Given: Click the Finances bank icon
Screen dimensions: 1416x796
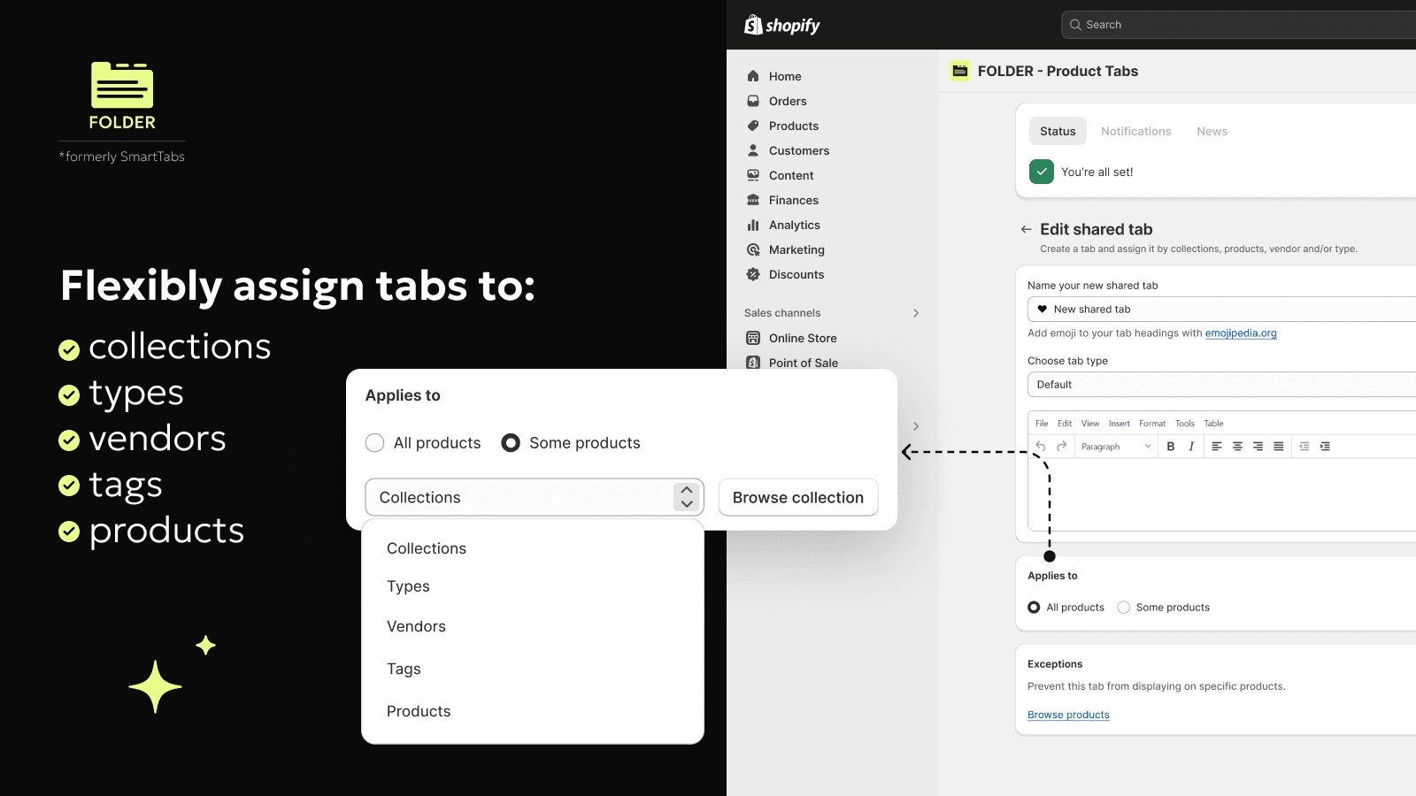Looking at the screenshot, I should (x=753, y=200).
